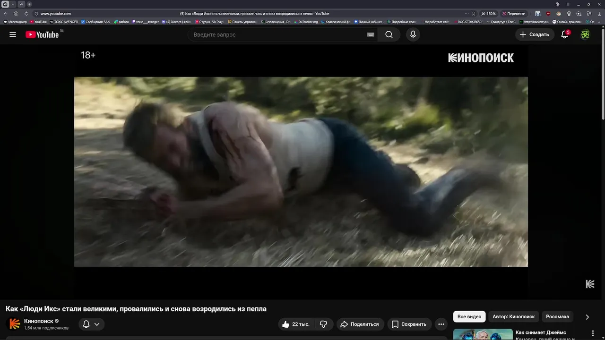605x340 pixels.
Task: Dislike the video with thumbs-down
Action: tap(324, 324)
